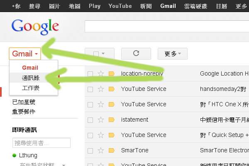
Task: Open +你 in the top bar
Action: point(16,6)
